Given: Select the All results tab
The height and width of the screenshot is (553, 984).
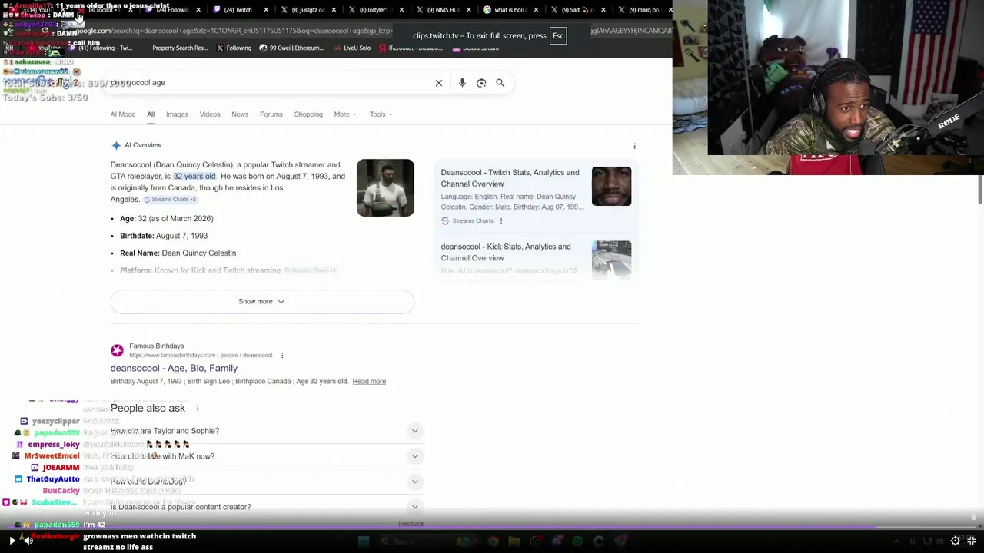Looking at the screenshot, I should click(151, 114).
